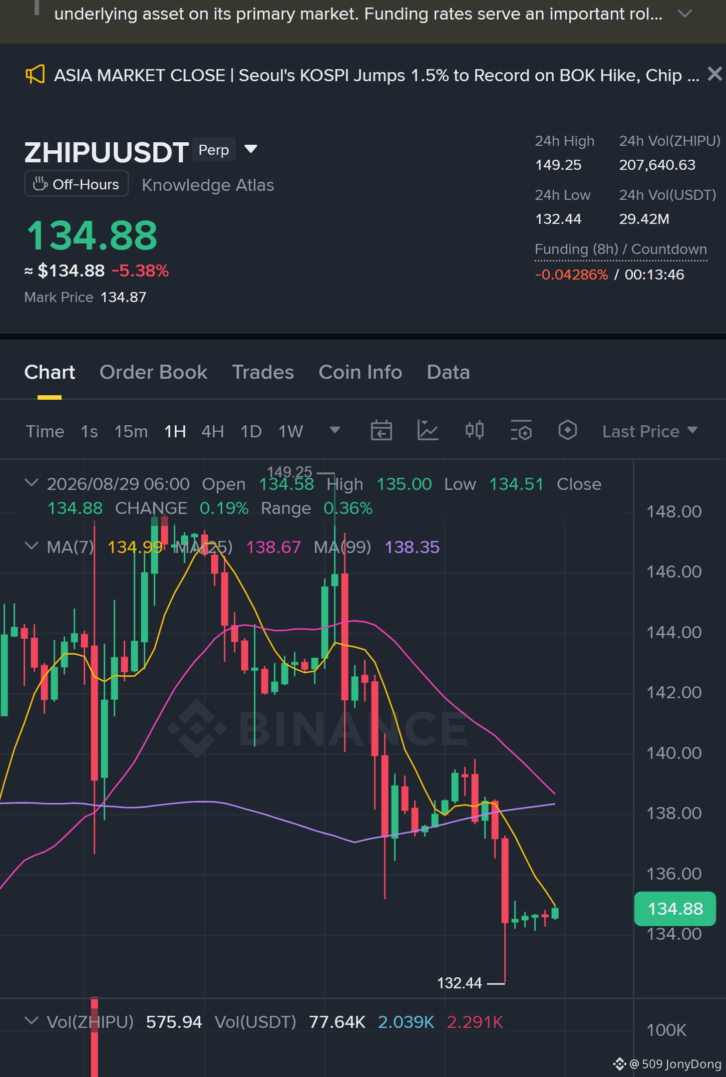Click the funding countdown 00:13:46
This screenshot has width=726, height=1077.
[x=654, y=275]
